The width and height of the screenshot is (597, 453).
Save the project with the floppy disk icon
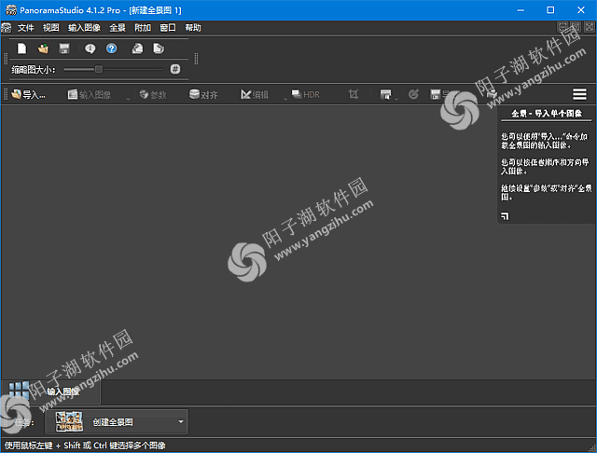64,48
